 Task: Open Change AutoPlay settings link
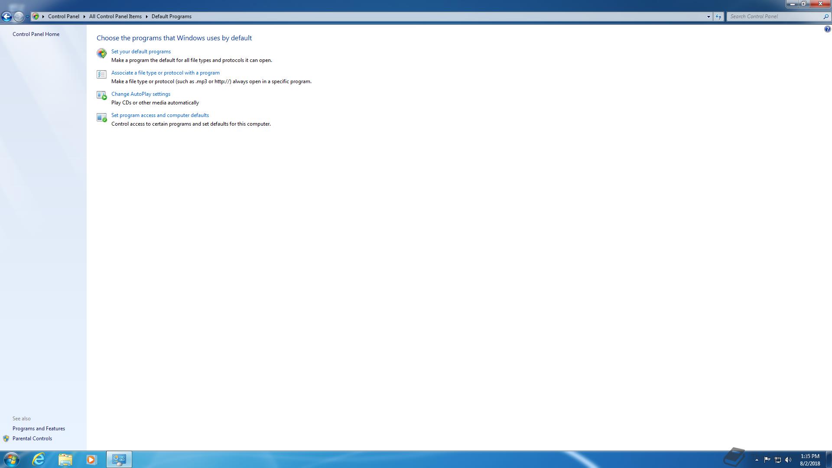(141, 94)
